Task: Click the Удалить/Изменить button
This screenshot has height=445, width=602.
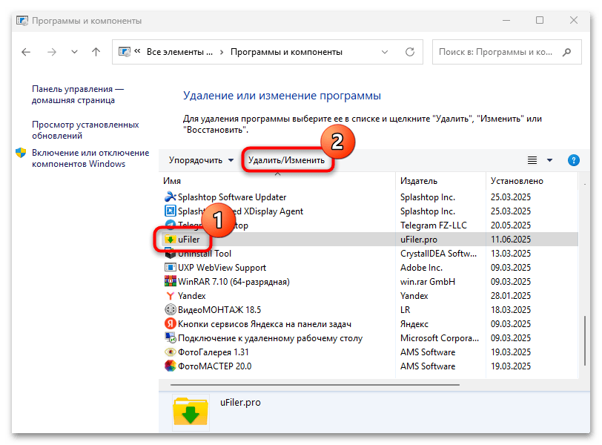Action: [286, 160]
